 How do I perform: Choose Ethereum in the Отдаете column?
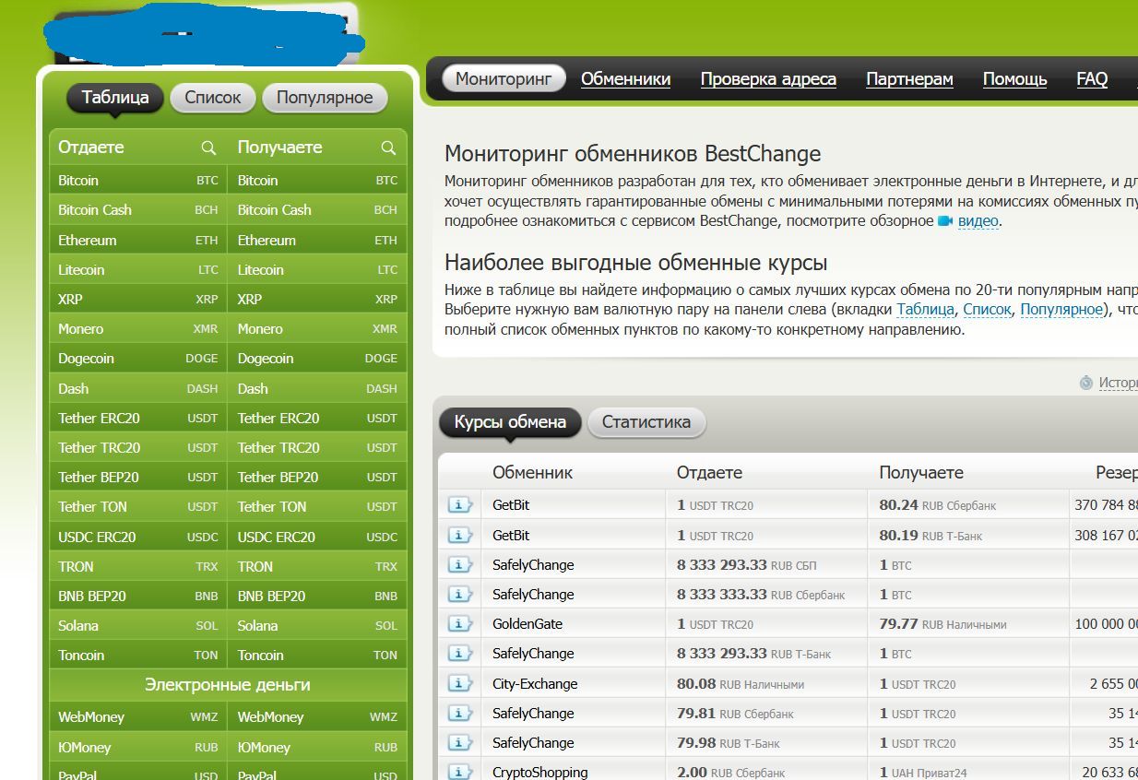coord(138,240)
